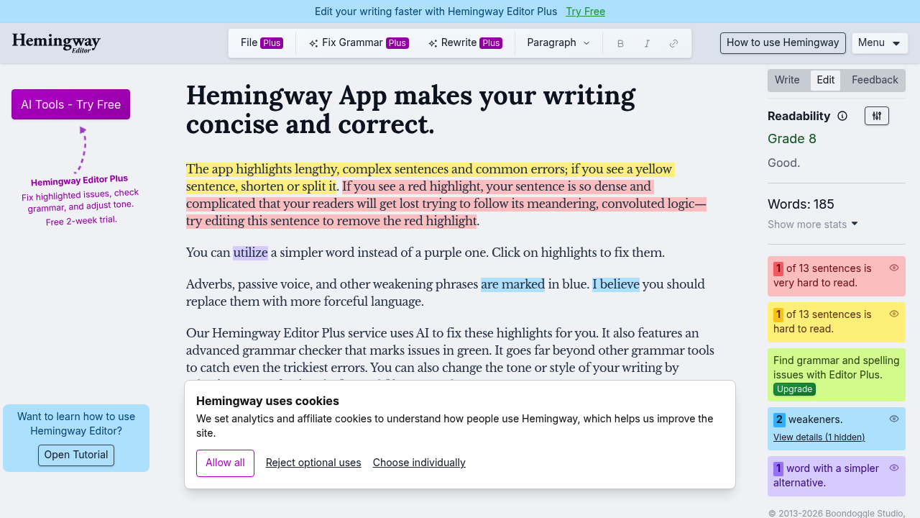Switch to the Edit tab
This screenshot has width=920, height=518.
tap(826, 80)
